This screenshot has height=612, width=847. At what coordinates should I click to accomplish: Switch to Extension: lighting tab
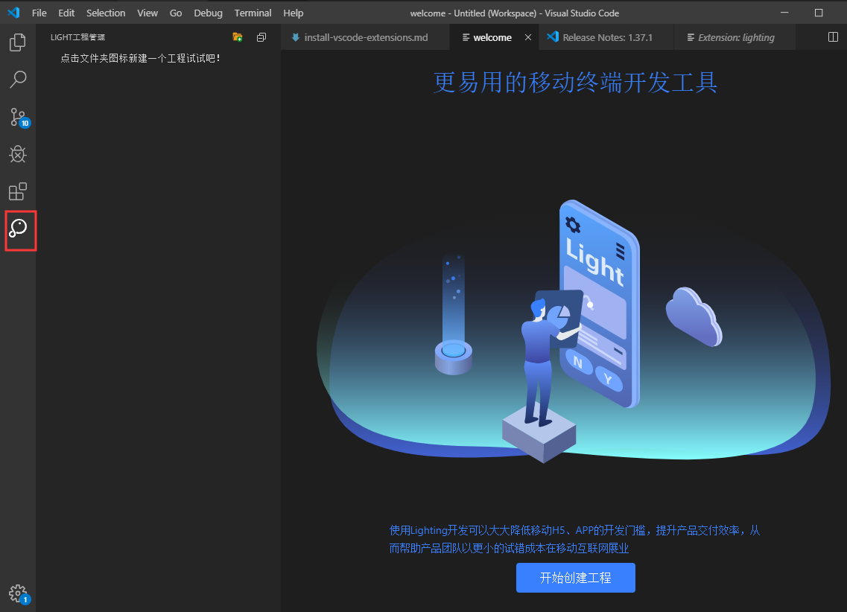[735, 37]
